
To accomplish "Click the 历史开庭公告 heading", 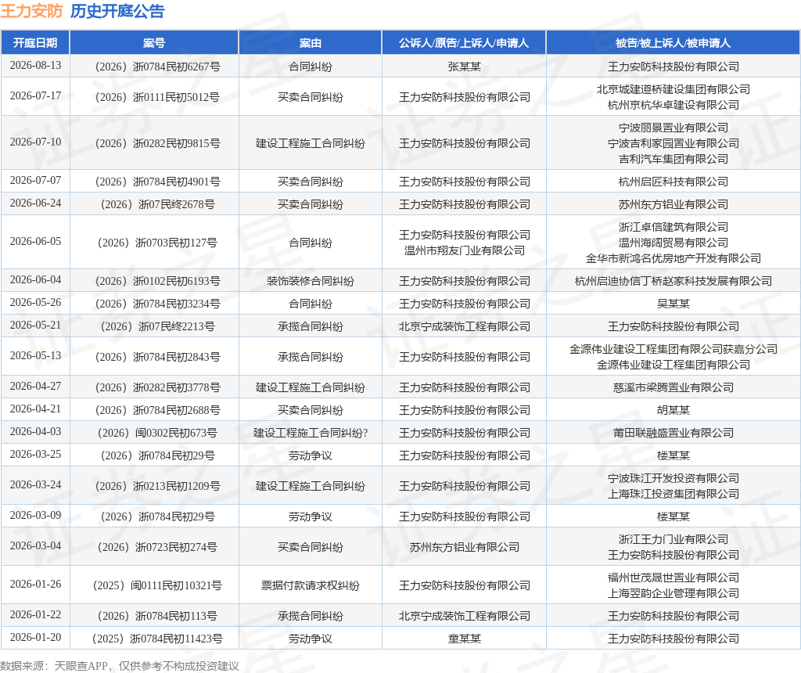I will (117, 11).
